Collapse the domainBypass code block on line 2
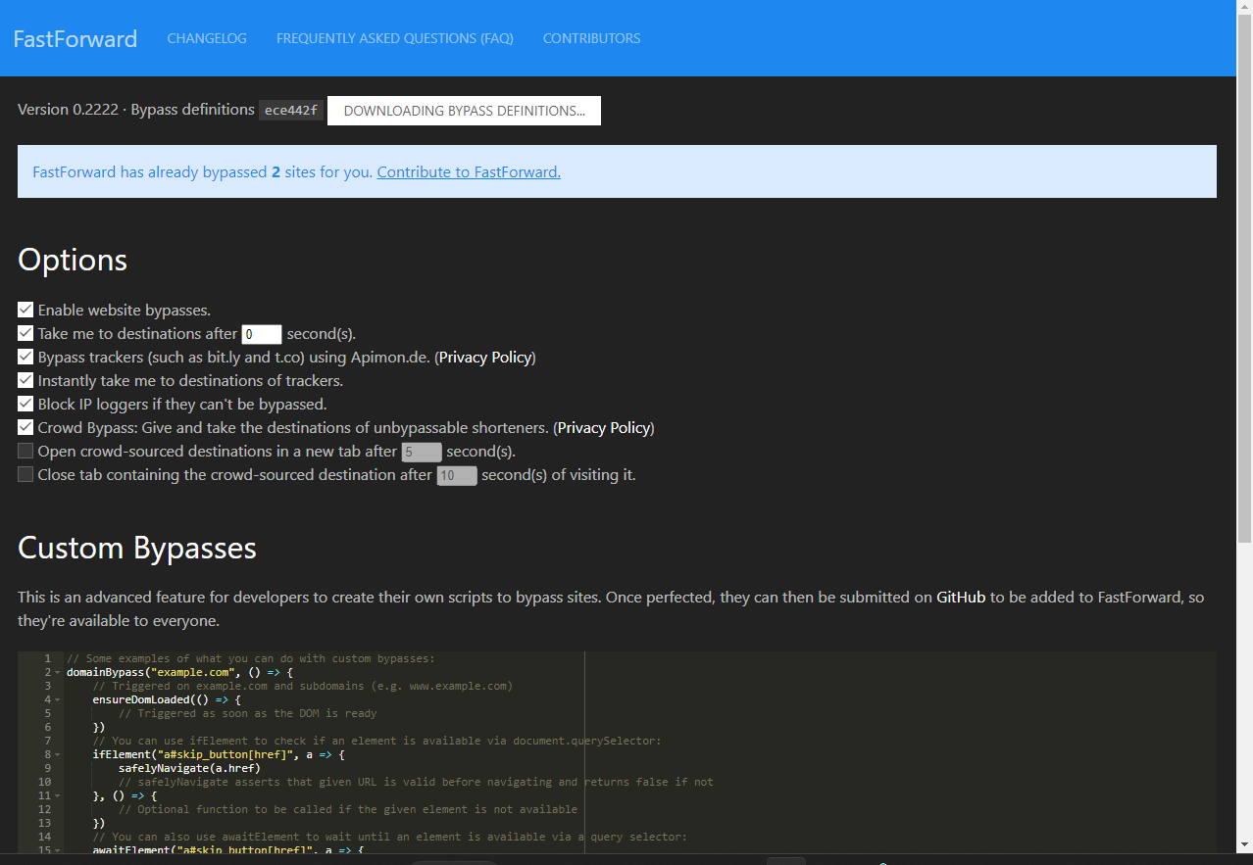The height and width of the screenshot is (865, 1253). point(57,672)
